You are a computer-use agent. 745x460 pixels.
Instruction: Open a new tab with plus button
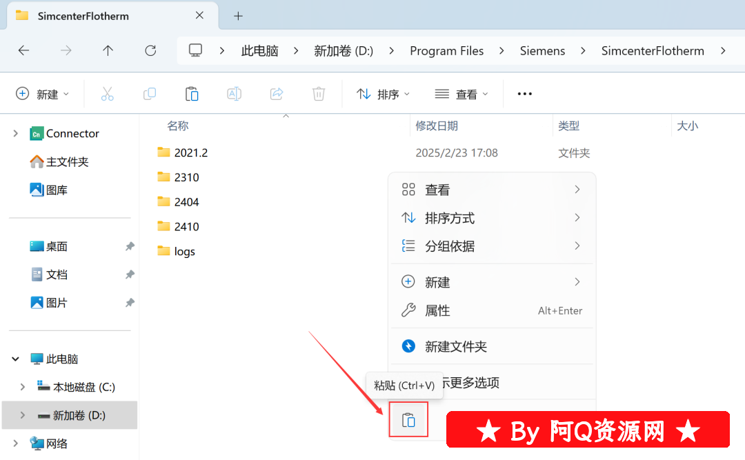(x=238, y=16)
